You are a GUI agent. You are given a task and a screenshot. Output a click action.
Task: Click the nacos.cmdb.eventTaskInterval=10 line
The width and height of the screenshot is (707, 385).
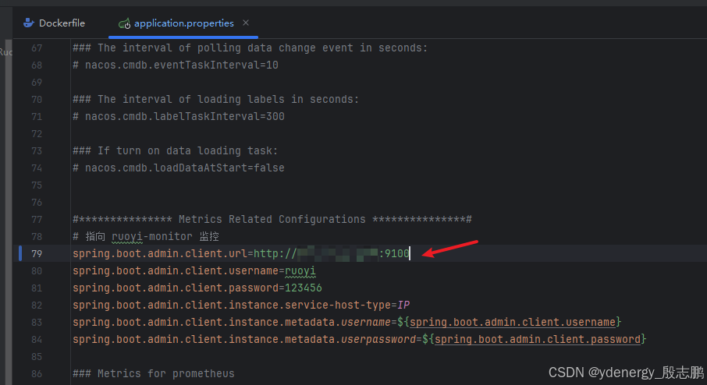click(x=175, y=65)
